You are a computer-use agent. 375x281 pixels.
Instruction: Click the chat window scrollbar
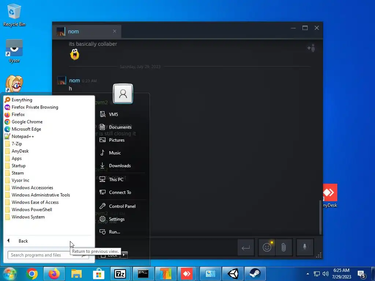coord(320,217)
